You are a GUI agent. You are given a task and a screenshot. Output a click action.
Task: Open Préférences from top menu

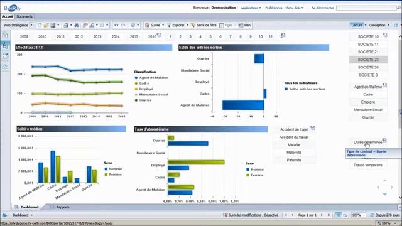tap(274, 8)
